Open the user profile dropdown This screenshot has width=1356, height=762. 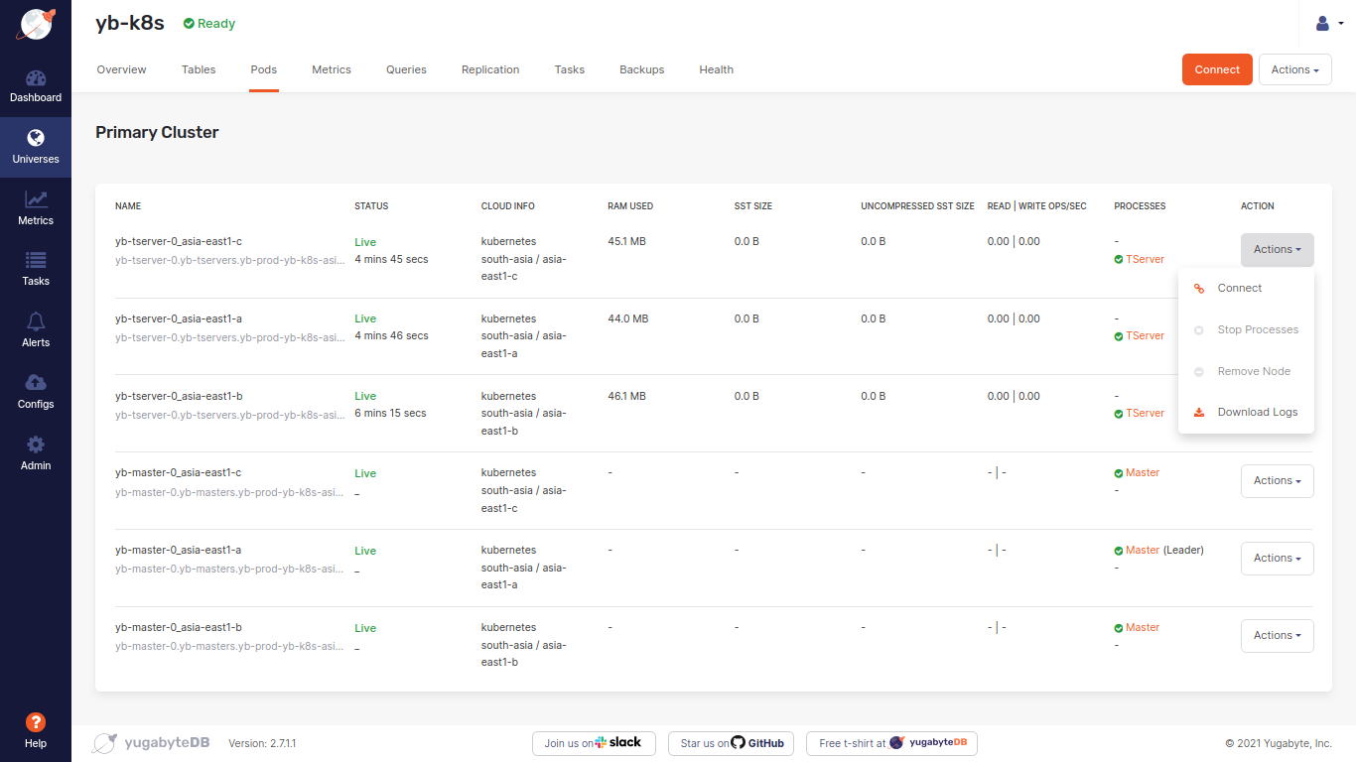[1328, 24]
